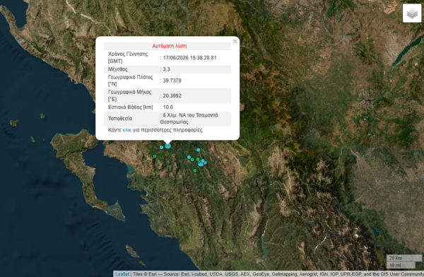Viewport: 424px width, 277px height.
Task: Click the 'κλικ' link for more information
Action: click(x=127, y=130)
